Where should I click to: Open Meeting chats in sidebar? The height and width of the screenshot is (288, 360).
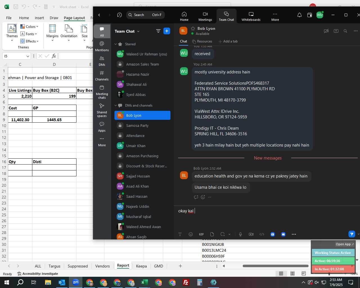click(102, 92)
